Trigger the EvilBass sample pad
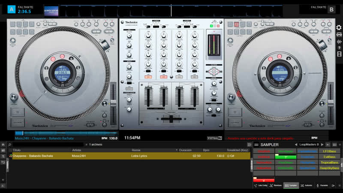 329,157
